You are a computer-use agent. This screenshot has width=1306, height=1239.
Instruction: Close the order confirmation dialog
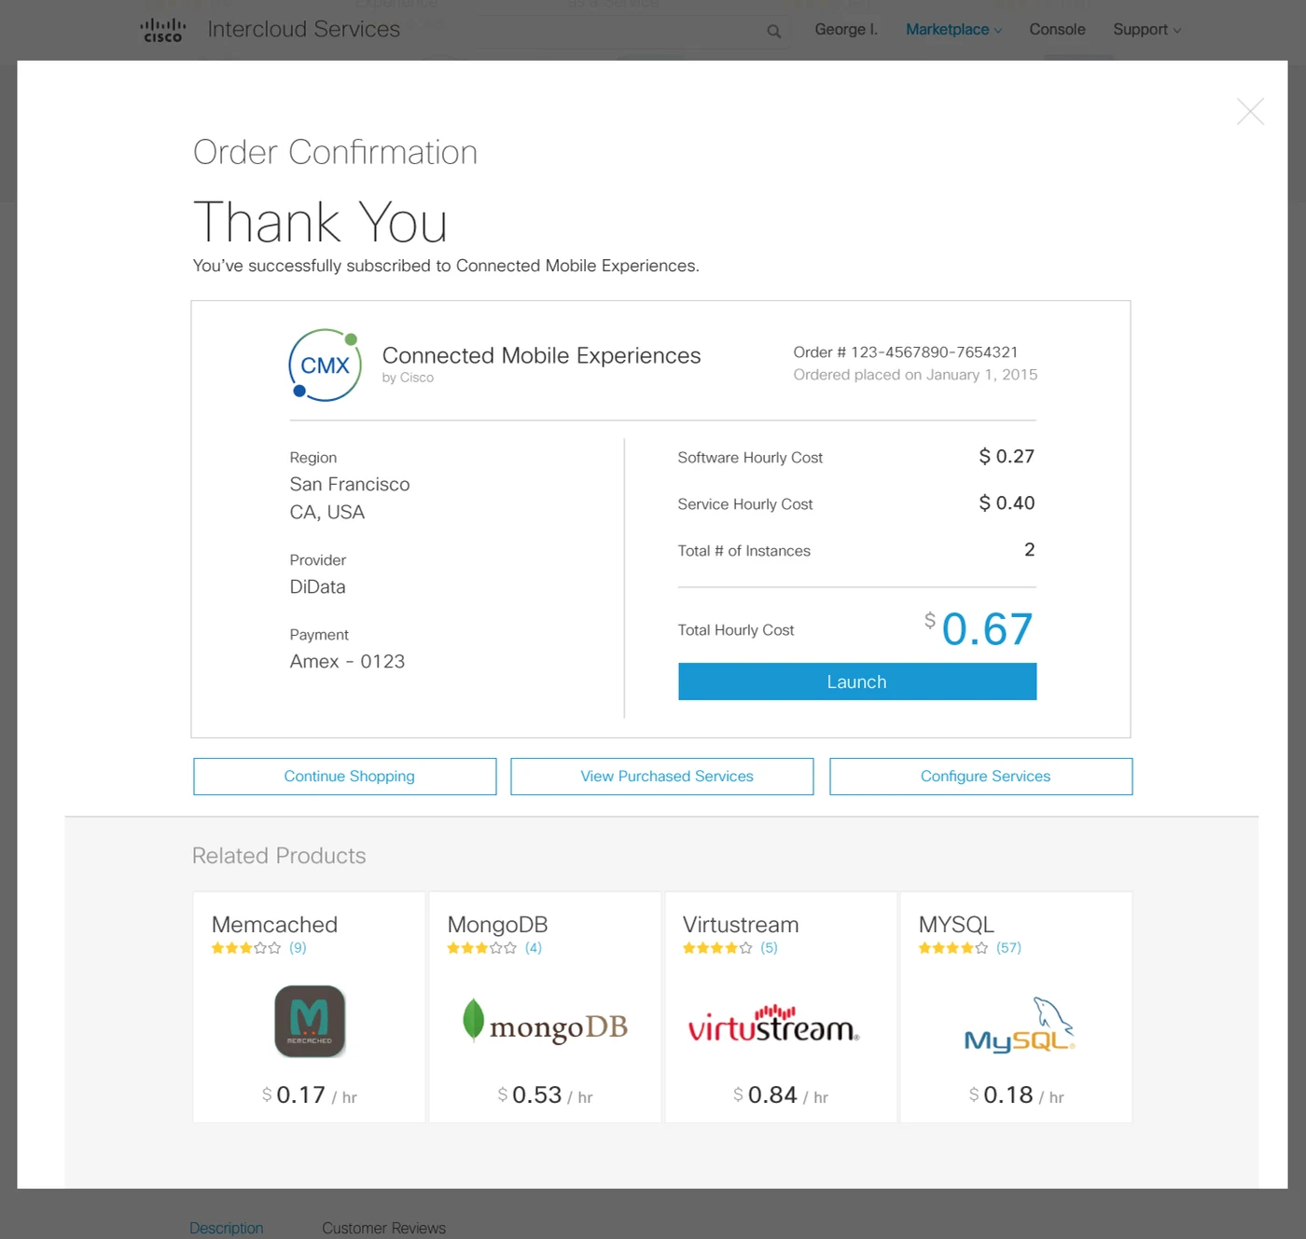[1250, 112]
